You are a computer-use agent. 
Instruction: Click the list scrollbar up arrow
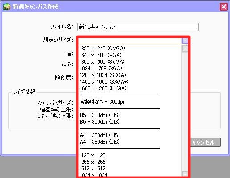click(x=185, y=49)
